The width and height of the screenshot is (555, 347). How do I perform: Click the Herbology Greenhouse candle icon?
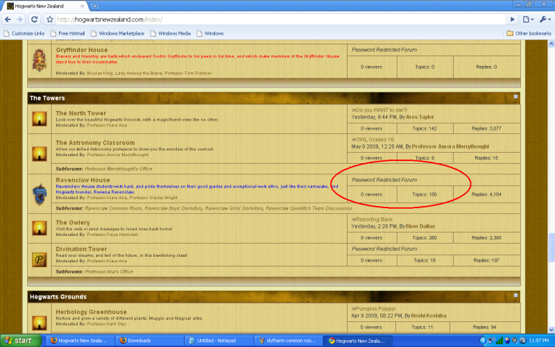tap(40, 323)
